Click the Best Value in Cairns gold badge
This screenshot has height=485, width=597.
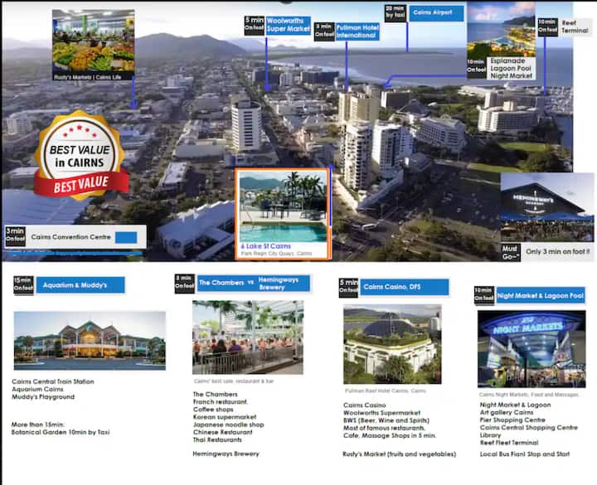pos(80,155)
